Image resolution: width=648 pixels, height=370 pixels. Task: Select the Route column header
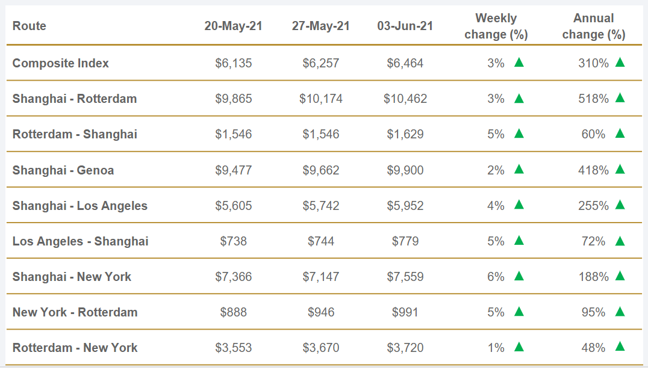[x=30, y=26]
